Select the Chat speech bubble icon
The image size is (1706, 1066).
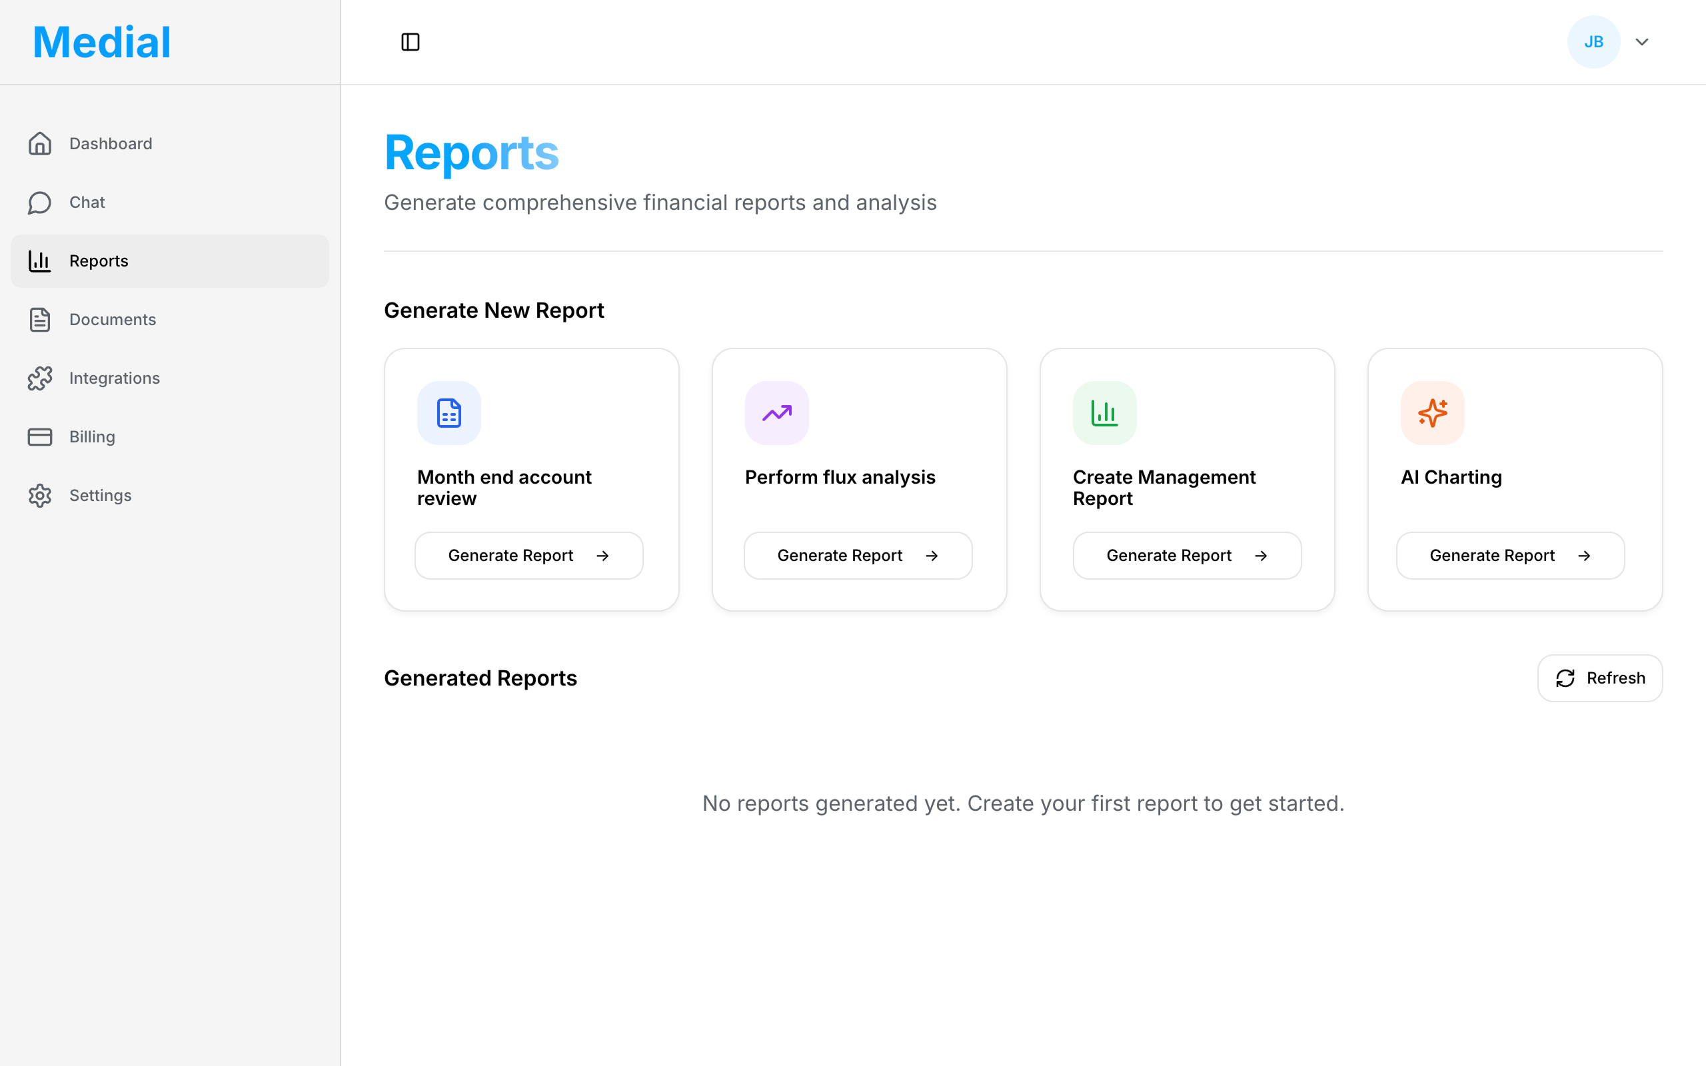point(39,203)
